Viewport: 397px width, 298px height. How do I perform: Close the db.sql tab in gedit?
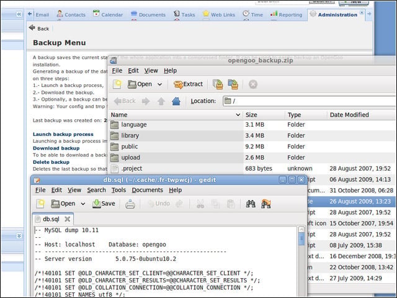(x=68, y=219)
